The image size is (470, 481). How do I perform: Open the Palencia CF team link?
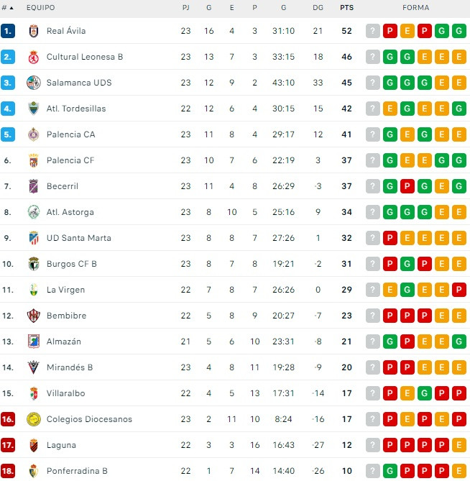click(x=70, y=160)
